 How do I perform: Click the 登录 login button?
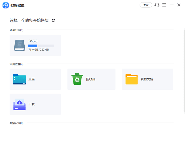click(x=146, y=5)
